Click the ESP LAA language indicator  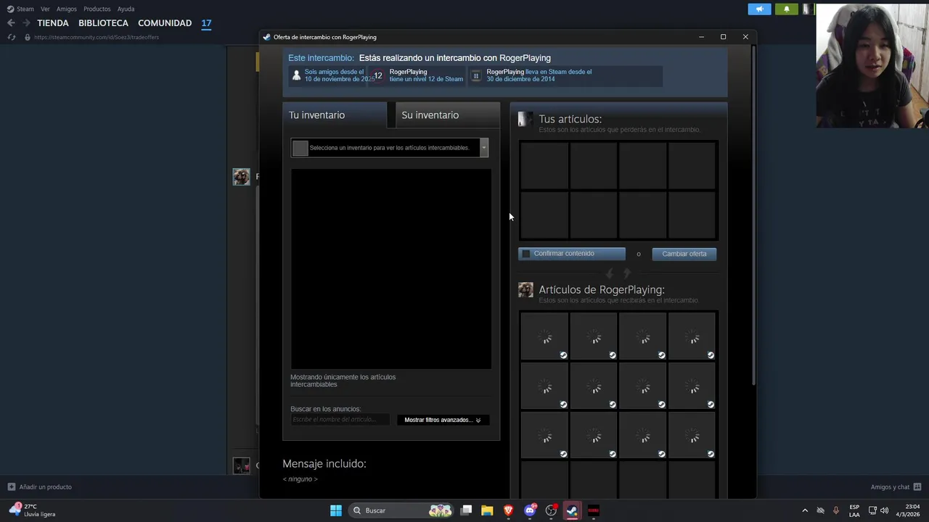pyautogui.click(x=854, y=510)
